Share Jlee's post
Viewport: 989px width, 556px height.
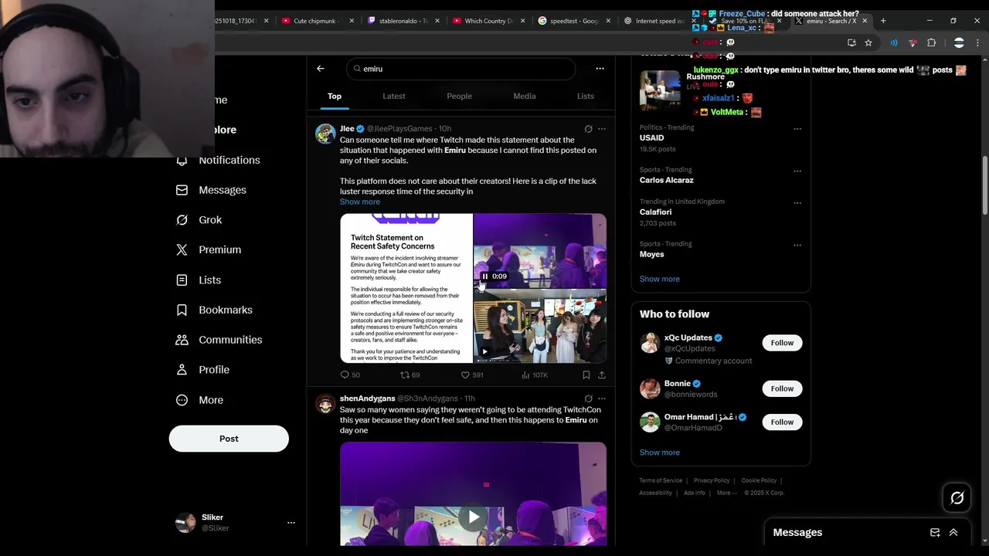click(x=602, y=375)
